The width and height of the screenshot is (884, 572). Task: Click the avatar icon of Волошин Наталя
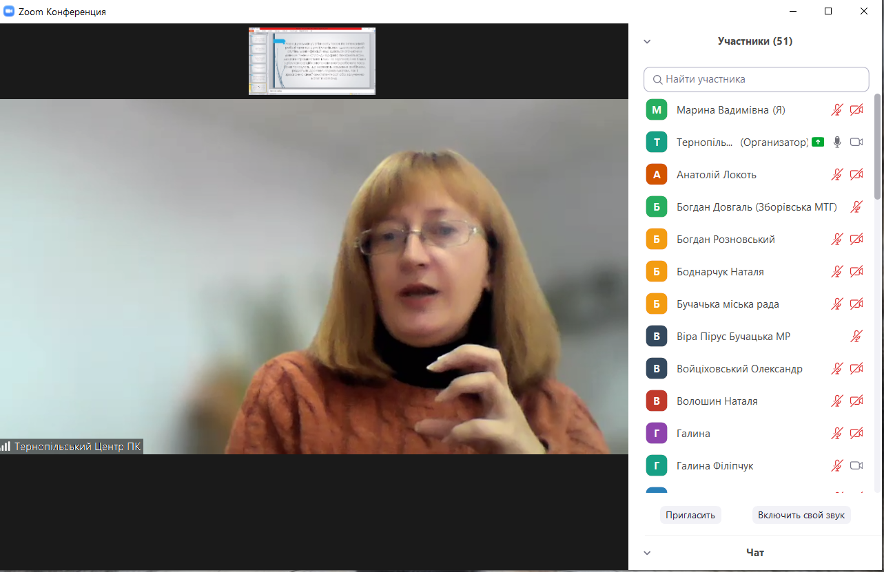pyautogui.click(x=657, y=401)
